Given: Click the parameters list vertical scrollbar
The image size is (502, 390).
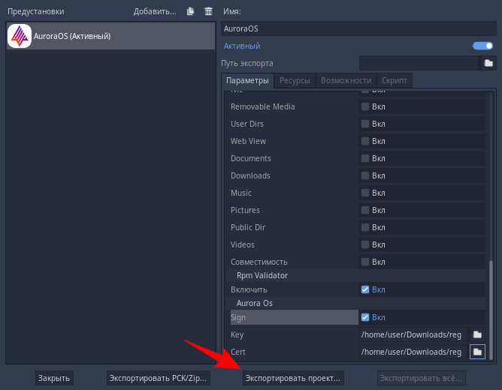Looking at the screenshot, I should (x=491, y=309).
